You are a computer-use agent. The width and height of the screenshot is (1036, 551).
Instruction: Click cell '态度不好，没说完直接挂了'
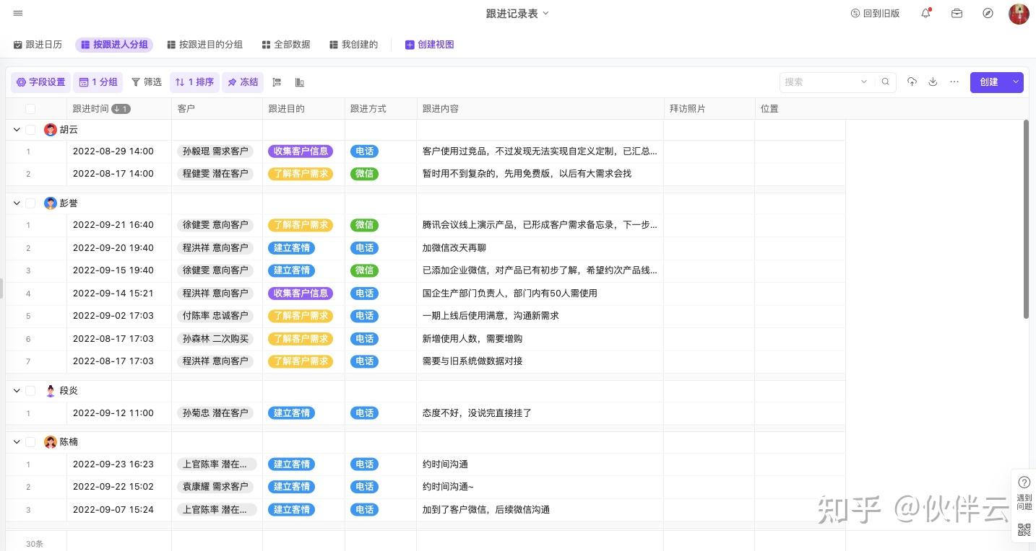540,413
